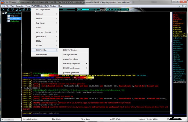Click the chat scrollbar down arrow
The image size is (188, 122).
(171, 113)
